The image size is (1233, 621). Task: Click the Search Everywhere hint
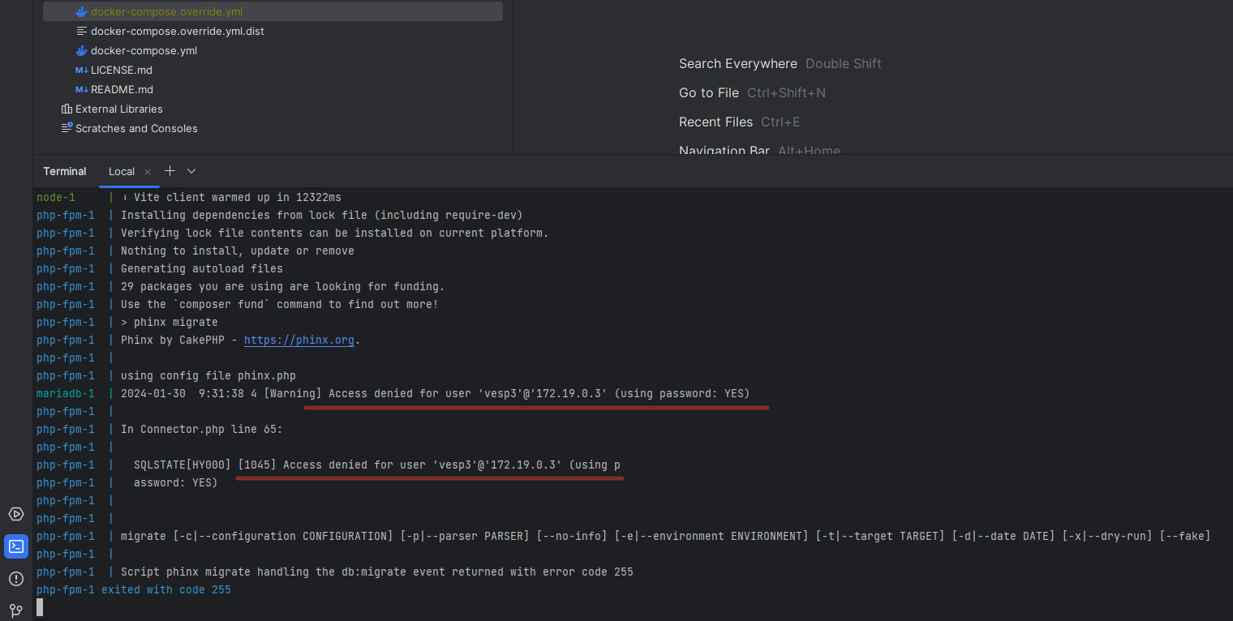(738, 64)
